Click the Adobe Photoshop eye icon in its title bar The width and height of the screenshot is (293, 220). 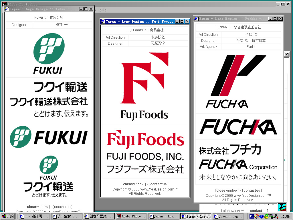click(x=4, y=4)
